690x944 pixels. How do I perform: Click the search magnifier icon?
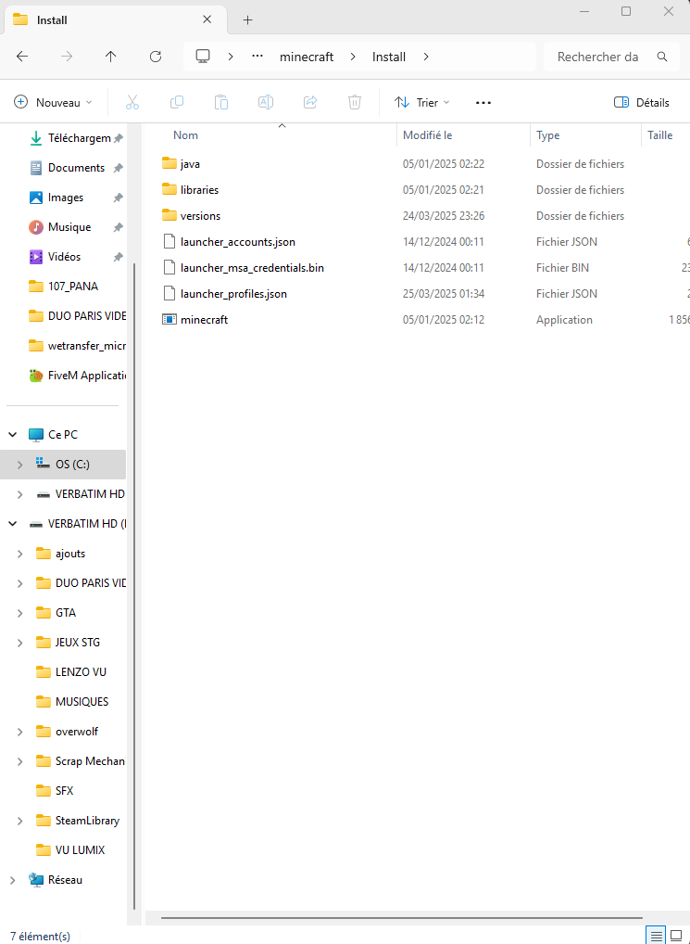pyautogui.click(x=662, y=57)
